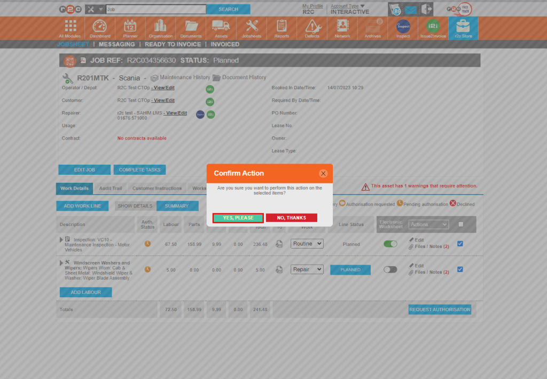This screenshot has width=547, height=379.
Task: Confirm the action with YES, PLEASE
Action: pyautogui.click(x=238, y=218)
